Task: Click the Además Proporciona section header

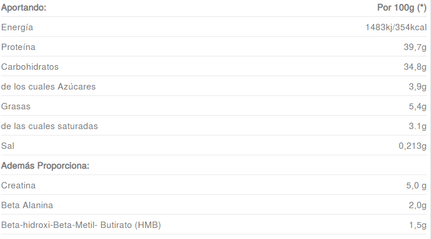Action: pos(45,166)
